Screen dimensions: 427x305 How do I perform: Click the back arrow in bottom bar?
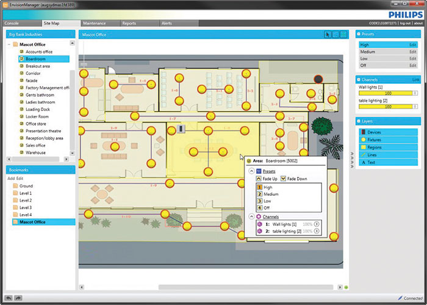[x=7, y=298]
